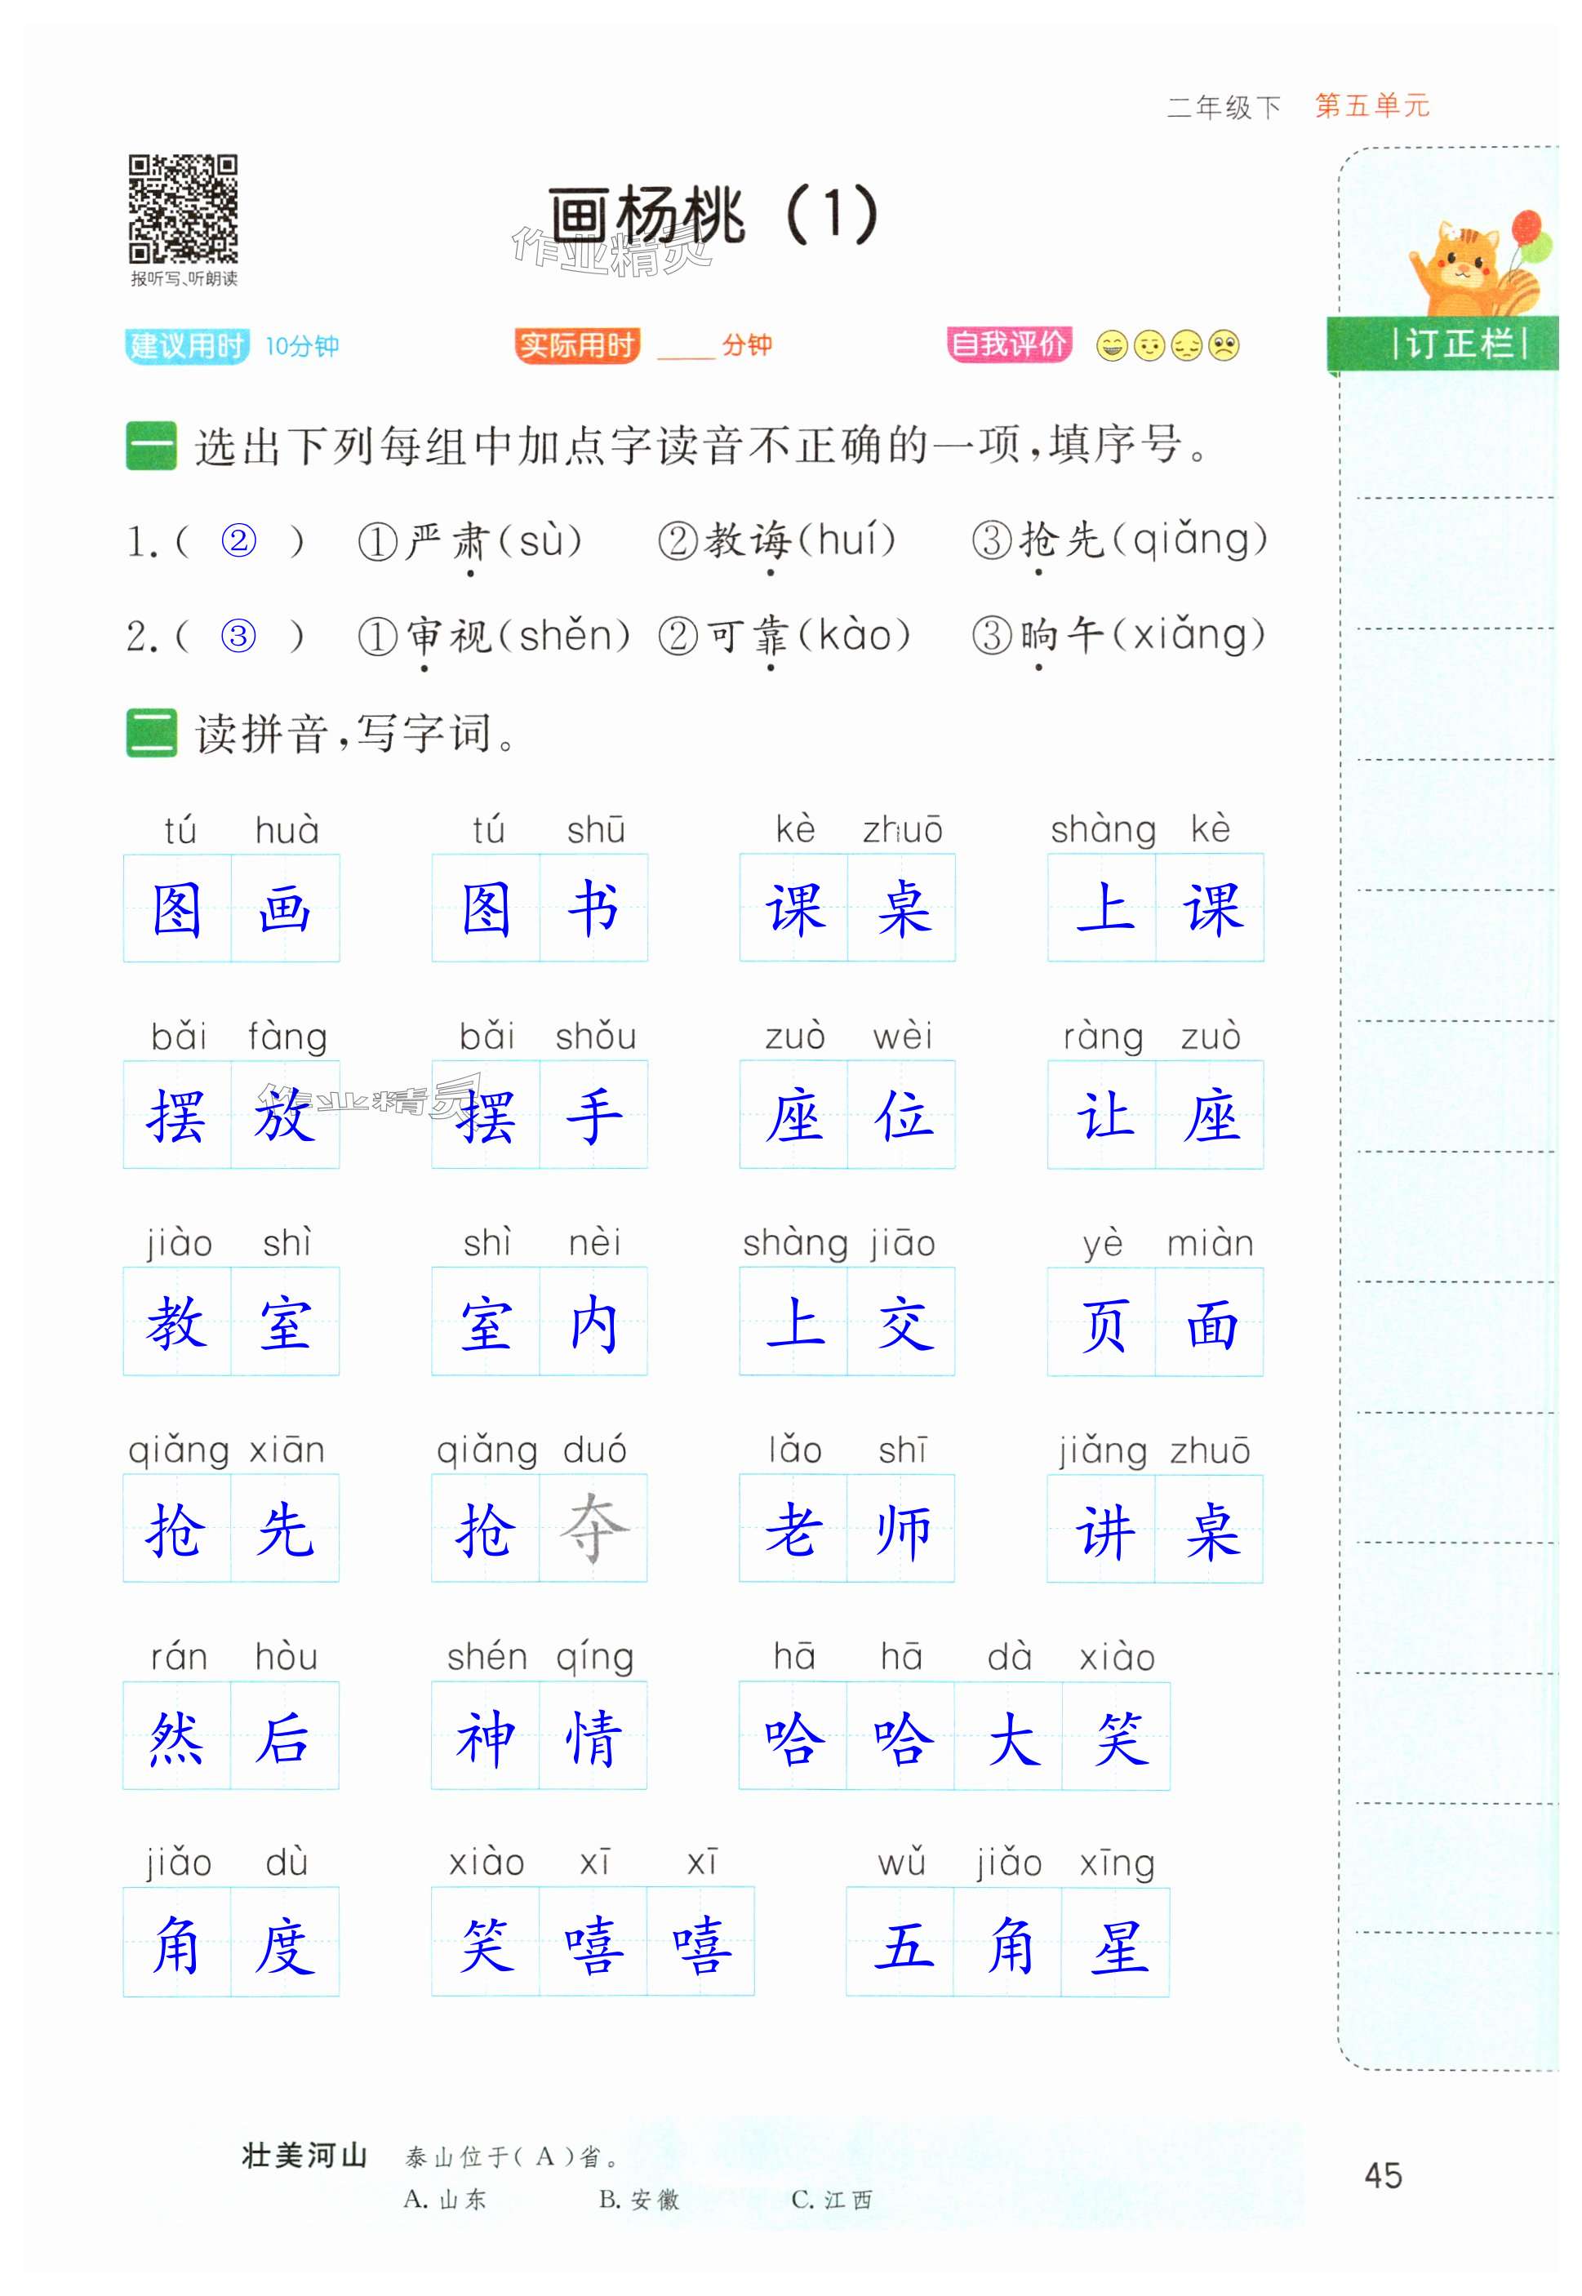Click the green section two marker
1582x2296 pixels.
(x=151, y=733)
